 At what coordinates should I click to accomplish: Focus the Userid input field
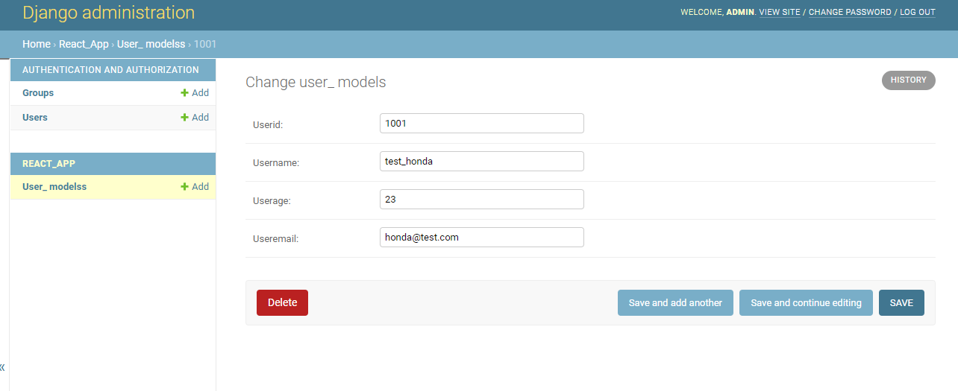(x=481, y=124)
